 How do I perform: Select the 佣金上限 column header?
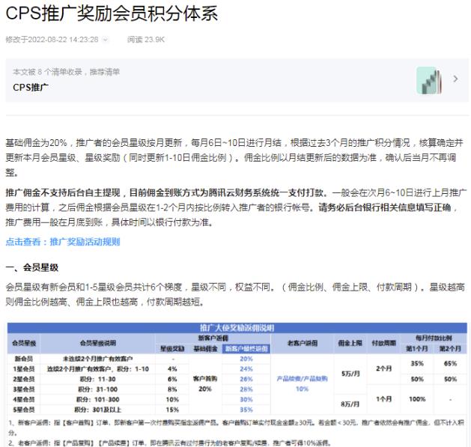pos(350,343)
